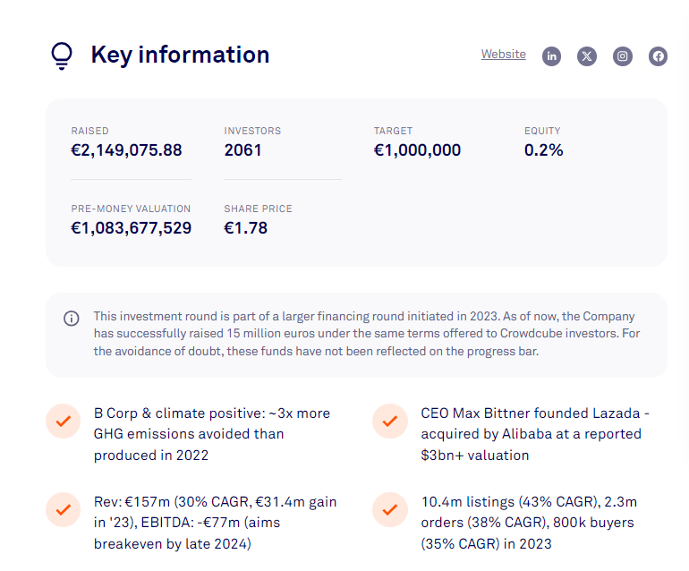Click the pre-money valuation €1,083,677,529
The image size is (689, 571).
pyautogui.click(x=132, y=228)
